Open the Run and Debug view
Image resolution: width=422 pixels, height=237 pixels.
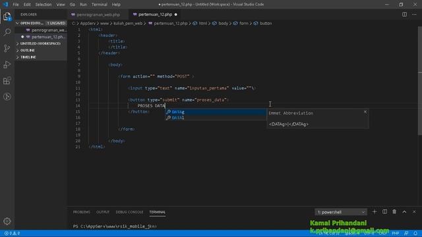click(7, 65)
